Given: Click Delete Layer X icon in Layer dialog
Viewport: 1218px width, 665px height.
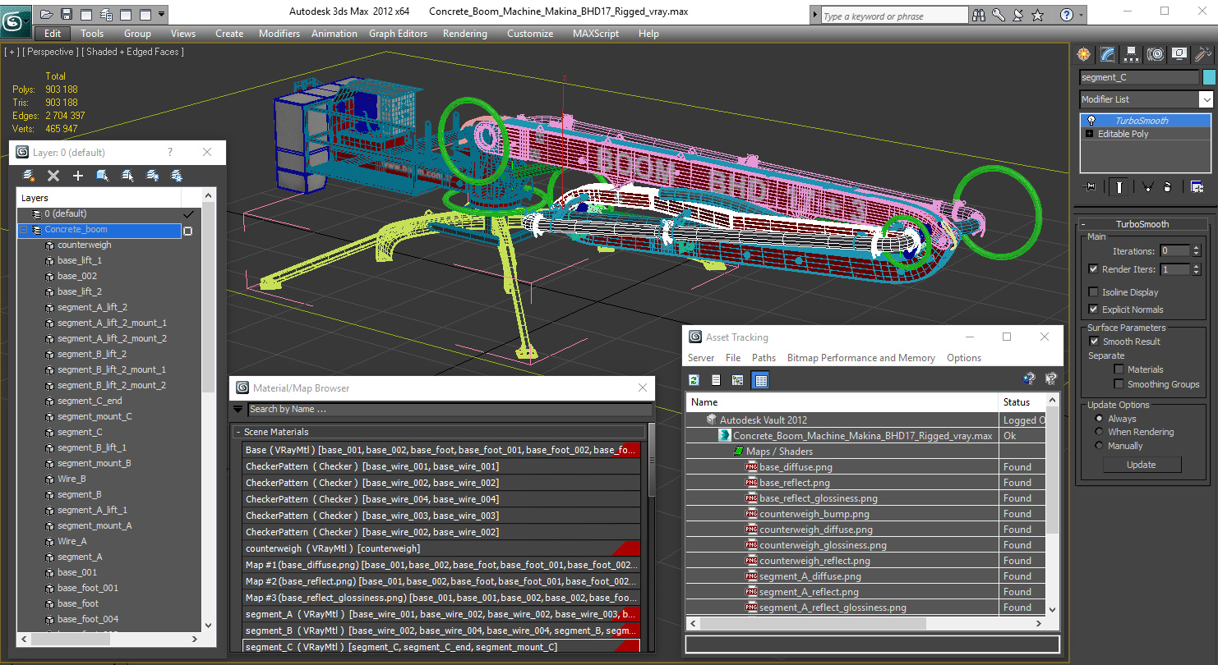Looking at the screenshot, I should click(53, 176).
